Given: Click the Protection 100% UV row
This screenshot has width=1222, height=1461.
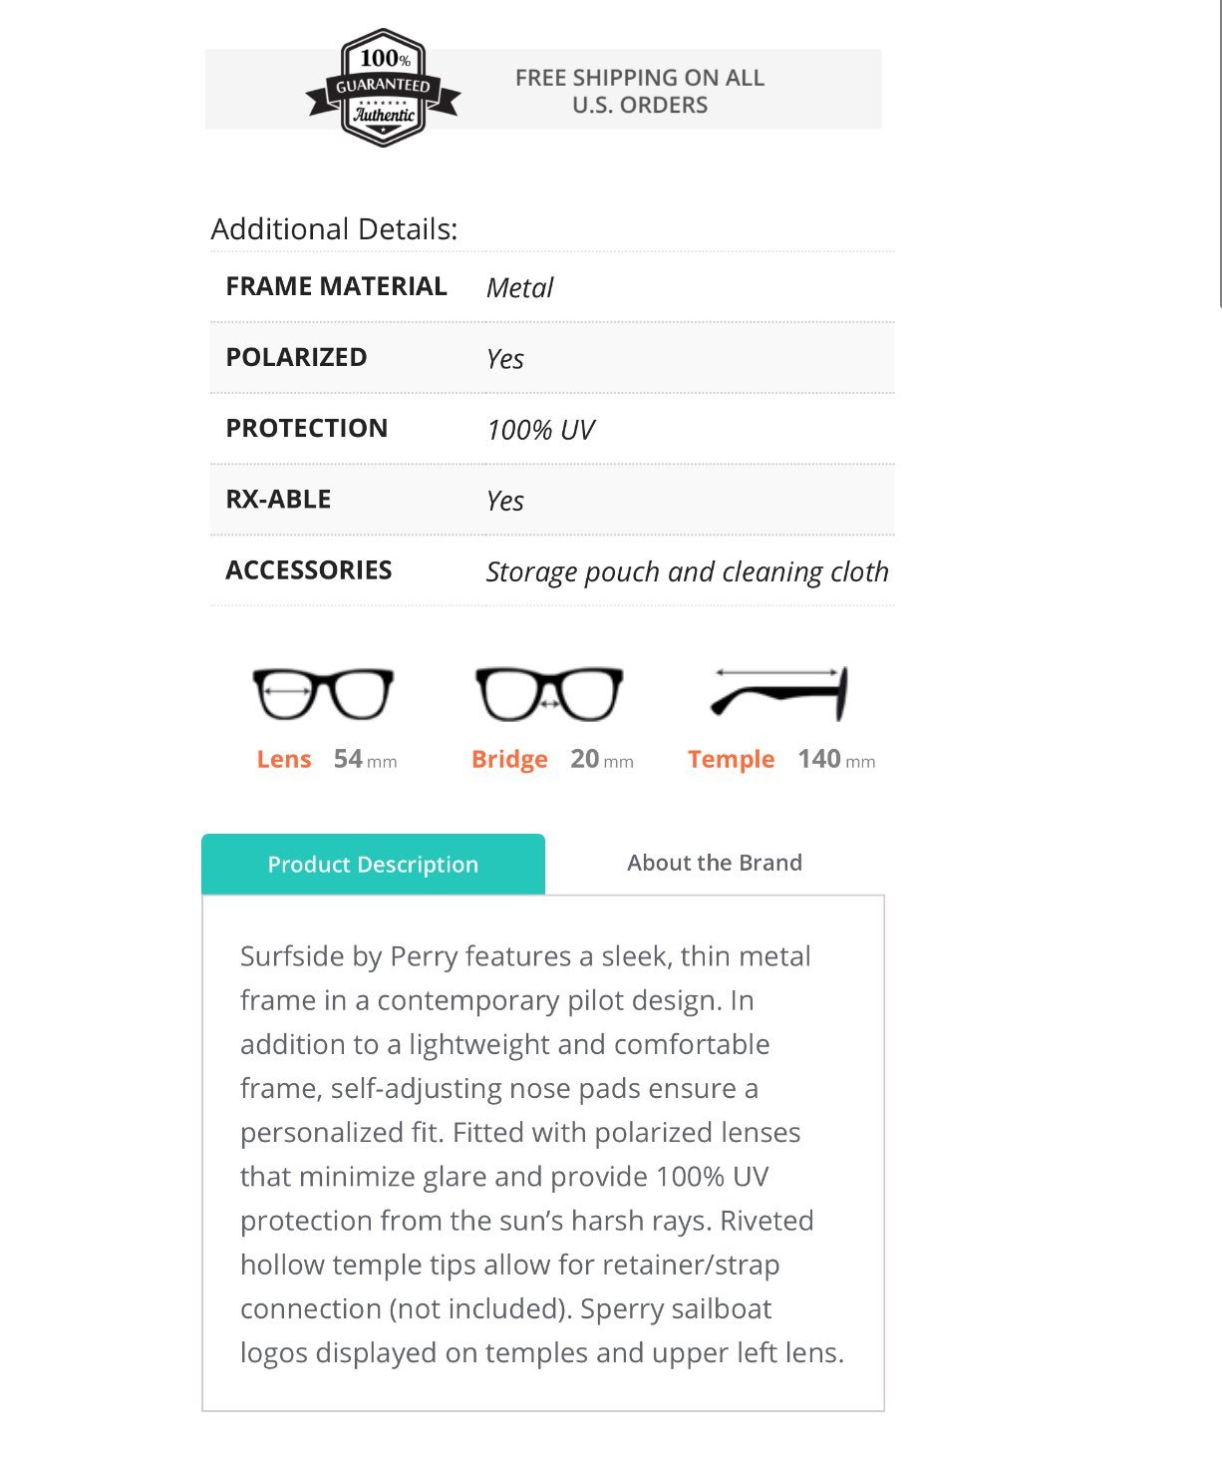Looking at the screenshot, I should coord(552,429).
